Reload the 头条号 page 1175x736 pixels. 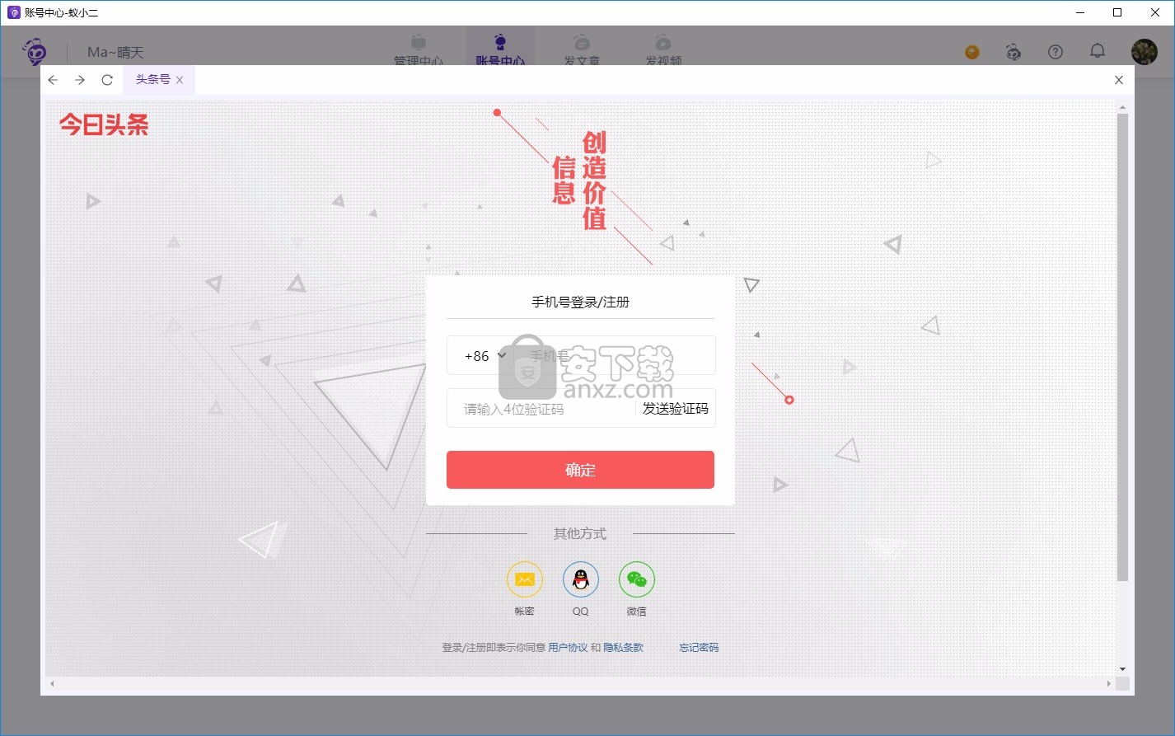[107, 80]
